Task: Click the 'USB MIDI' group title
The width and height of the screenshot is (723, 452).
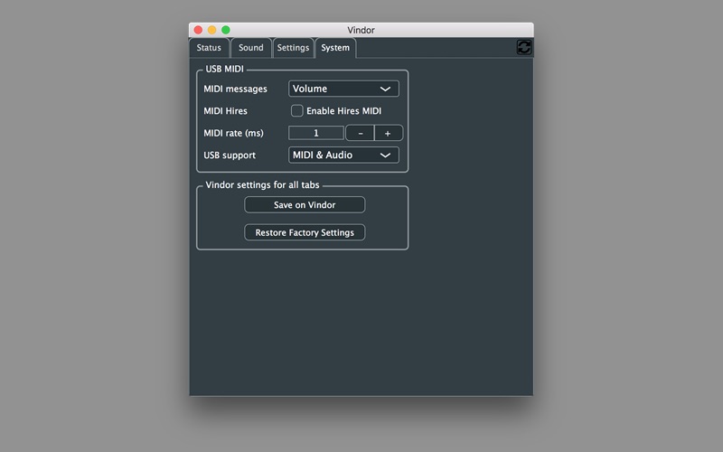Action: [224, 69]
